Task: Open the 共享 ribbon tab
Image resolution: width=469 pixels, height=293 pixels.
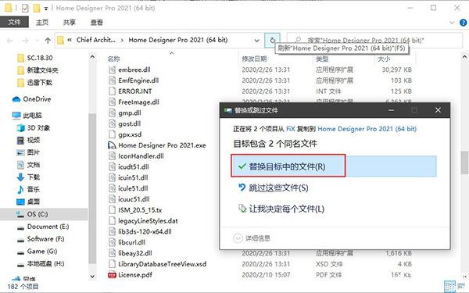Action: coord(70,22)
